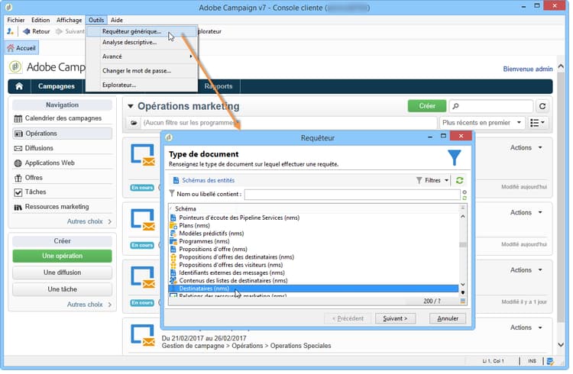Click the blue funnel icon in Requêteur

455,158
